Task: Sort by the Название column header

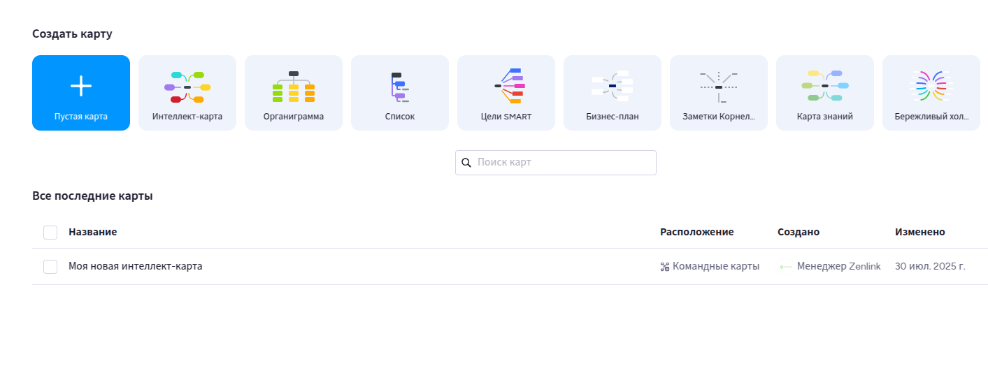Action: pyautogui.click(x=92, y=233)
